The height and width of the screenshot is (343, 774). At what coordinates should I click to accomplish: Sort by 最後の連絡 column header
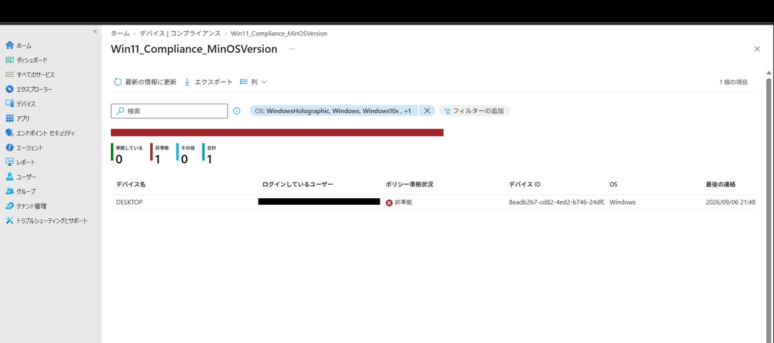point(720,185)
